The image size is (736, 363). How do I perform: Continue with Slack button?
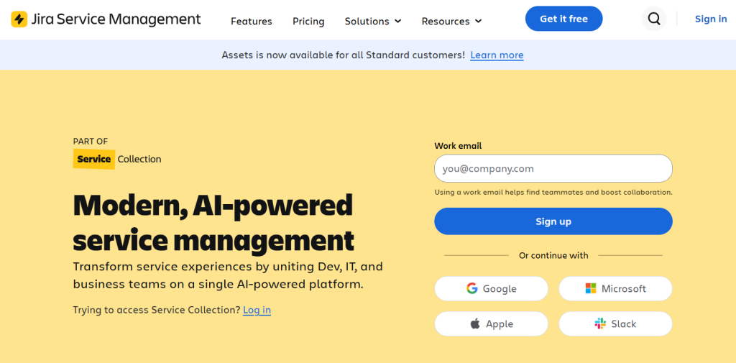(x=615, y=323)
